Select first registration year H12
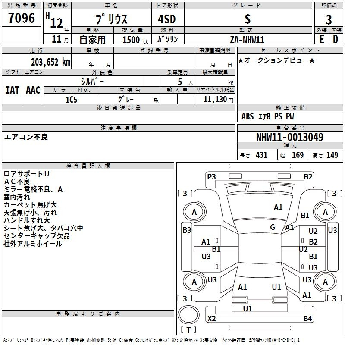 coord(55,20)
